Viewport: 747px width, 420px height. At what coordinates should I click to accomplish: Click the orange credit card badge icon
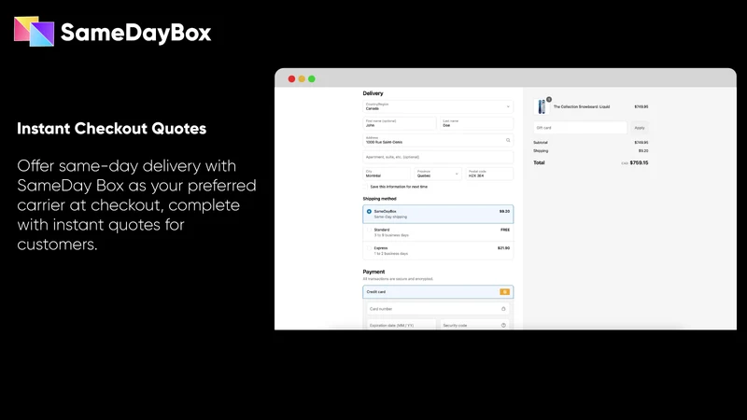(504, 292)
